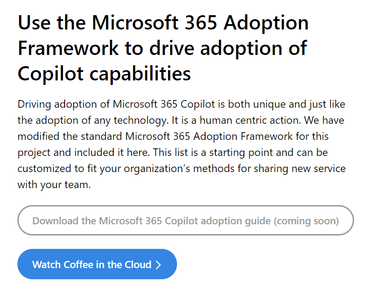Click the words "(coming soon)" in the download button
This screenshot has width=371, height=294.
(306, 221)
